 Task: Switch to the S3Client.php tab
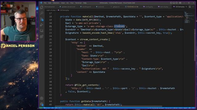click(180, 7)
